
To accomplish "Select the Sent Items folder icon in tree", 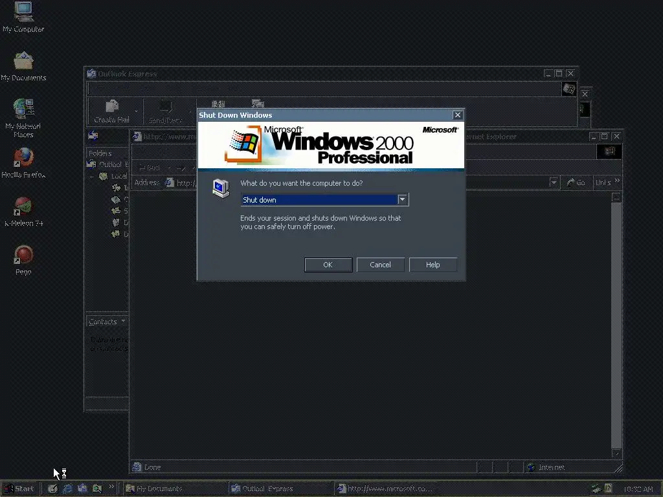I will tap(116, 210).
